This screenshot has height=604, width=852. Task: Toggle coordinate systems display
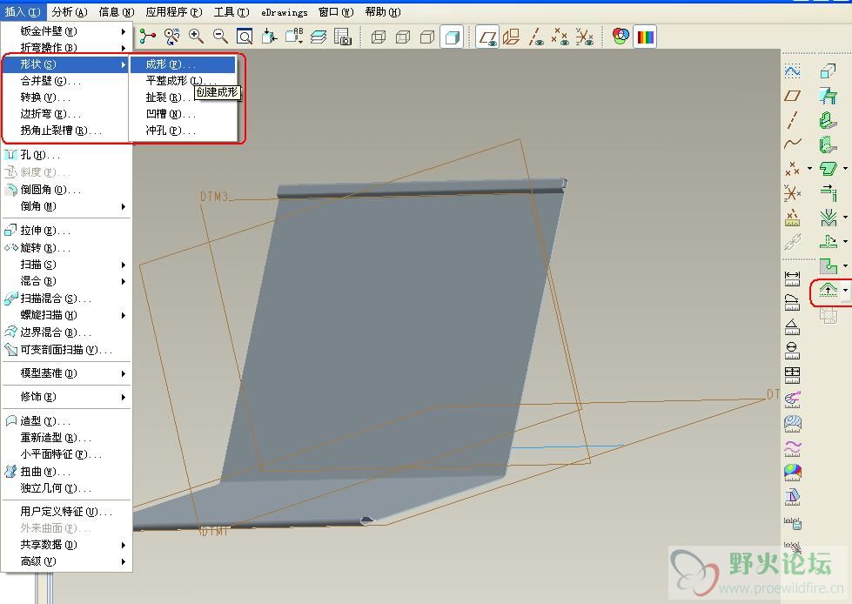(585, 37)
